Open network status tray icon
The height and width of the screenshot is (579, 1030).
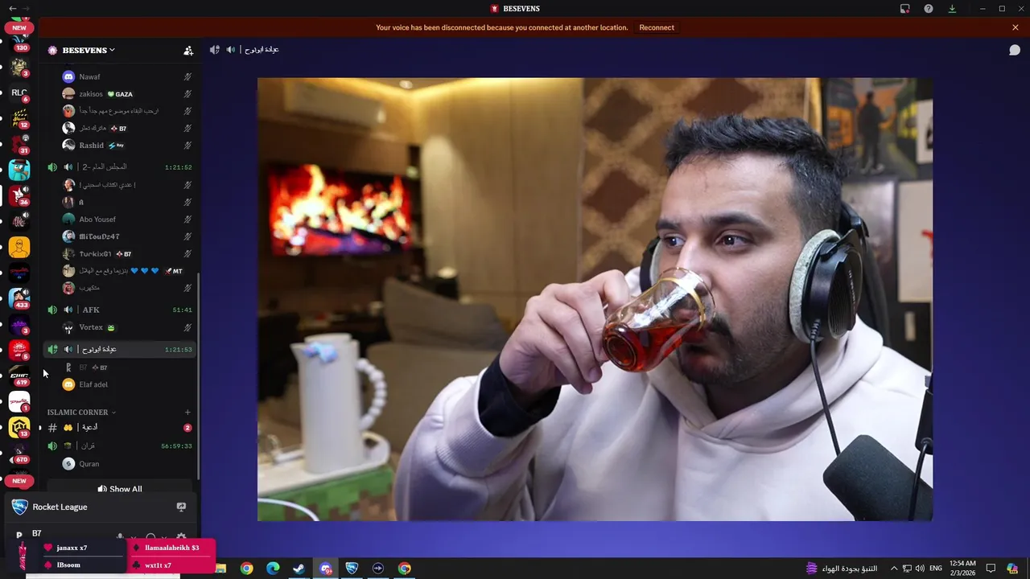(907, 569)
